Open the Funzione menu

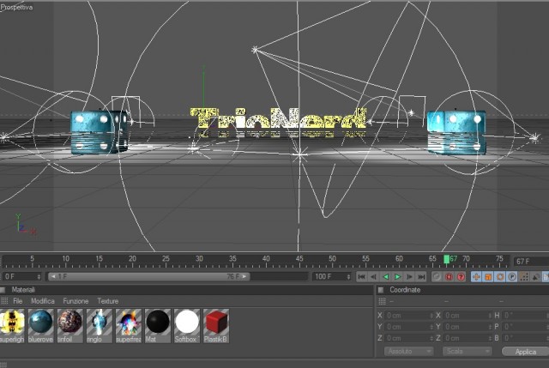75,301
